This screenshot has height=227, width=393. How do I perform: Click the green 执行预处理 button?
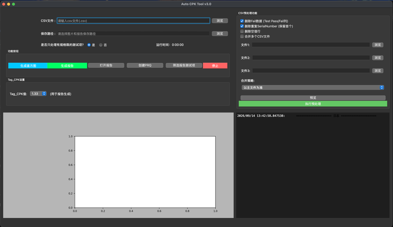coord(313,104)
